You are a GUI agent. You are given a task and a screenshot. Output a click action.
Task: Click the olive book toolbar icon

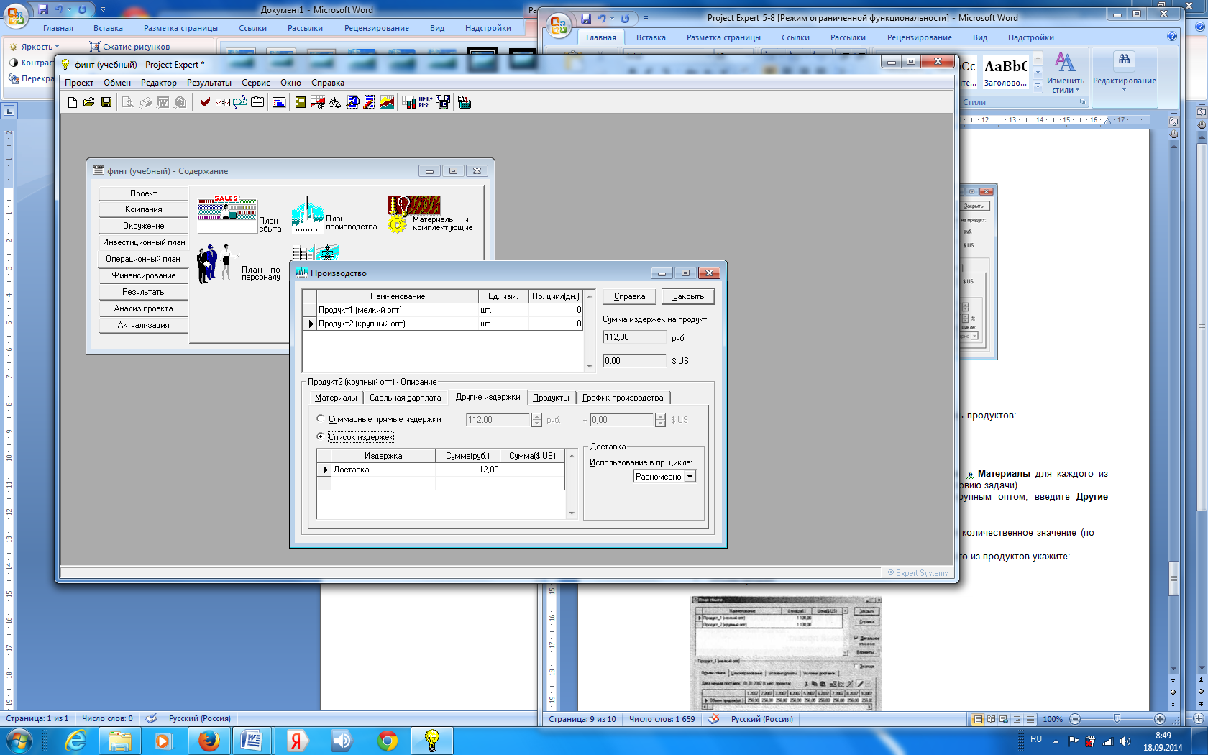coord(301,103)
